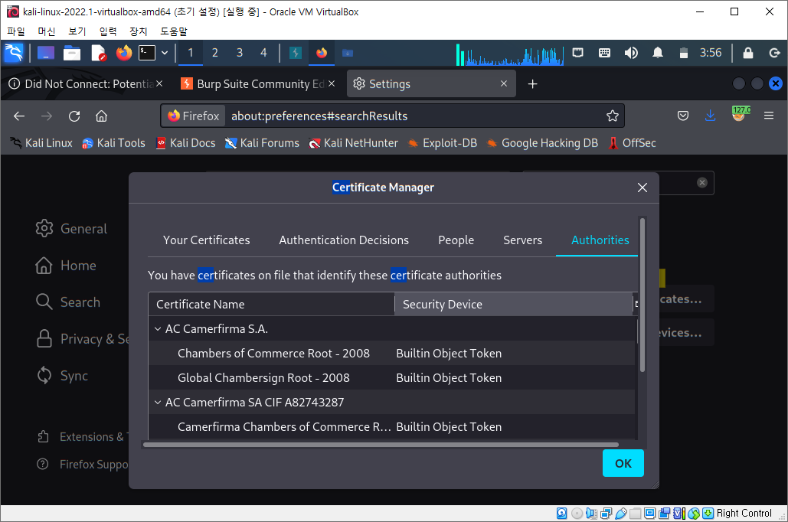The height and width of the screenshot is (522, 788).
Task: Open the Kali Forums bookmark
Action: pos(262,143)
